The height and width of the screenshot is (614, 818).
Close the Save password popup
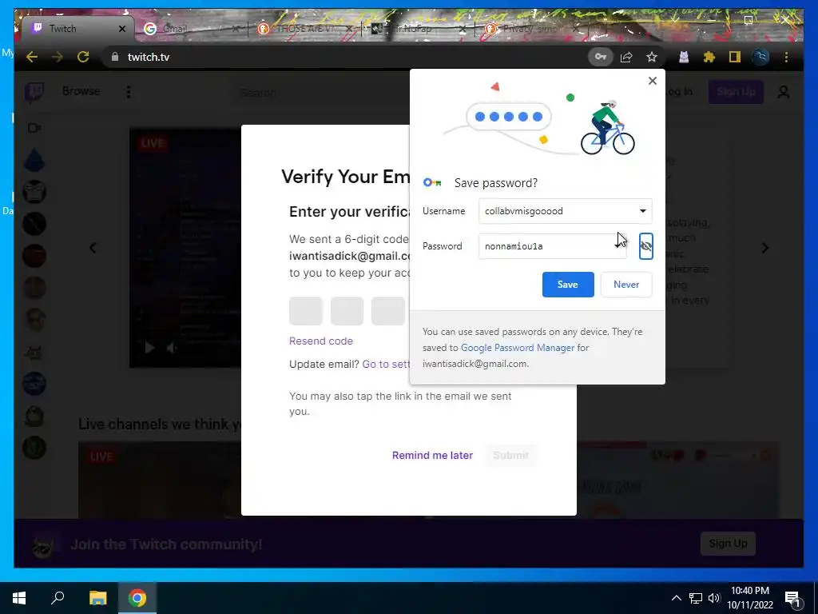click(x=652, y=81)
